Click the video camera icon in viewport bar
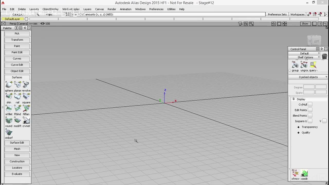329x185 pixels. click(246, 24)
